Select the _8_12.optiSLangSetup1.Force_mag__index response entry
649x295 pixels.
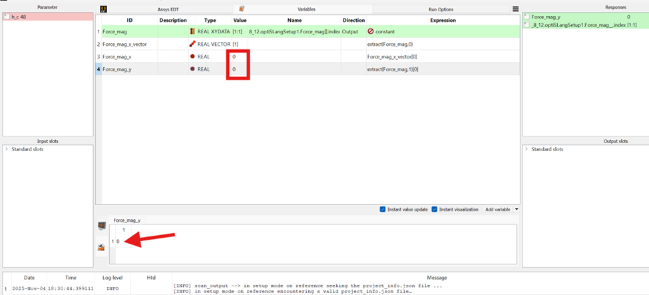tap(585, 25)
